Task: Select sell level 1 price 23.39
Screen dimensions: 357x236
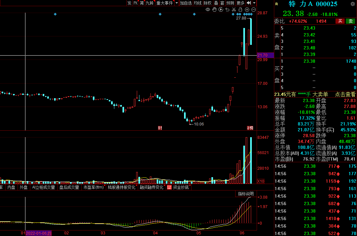Action: [x=309, y=54]
